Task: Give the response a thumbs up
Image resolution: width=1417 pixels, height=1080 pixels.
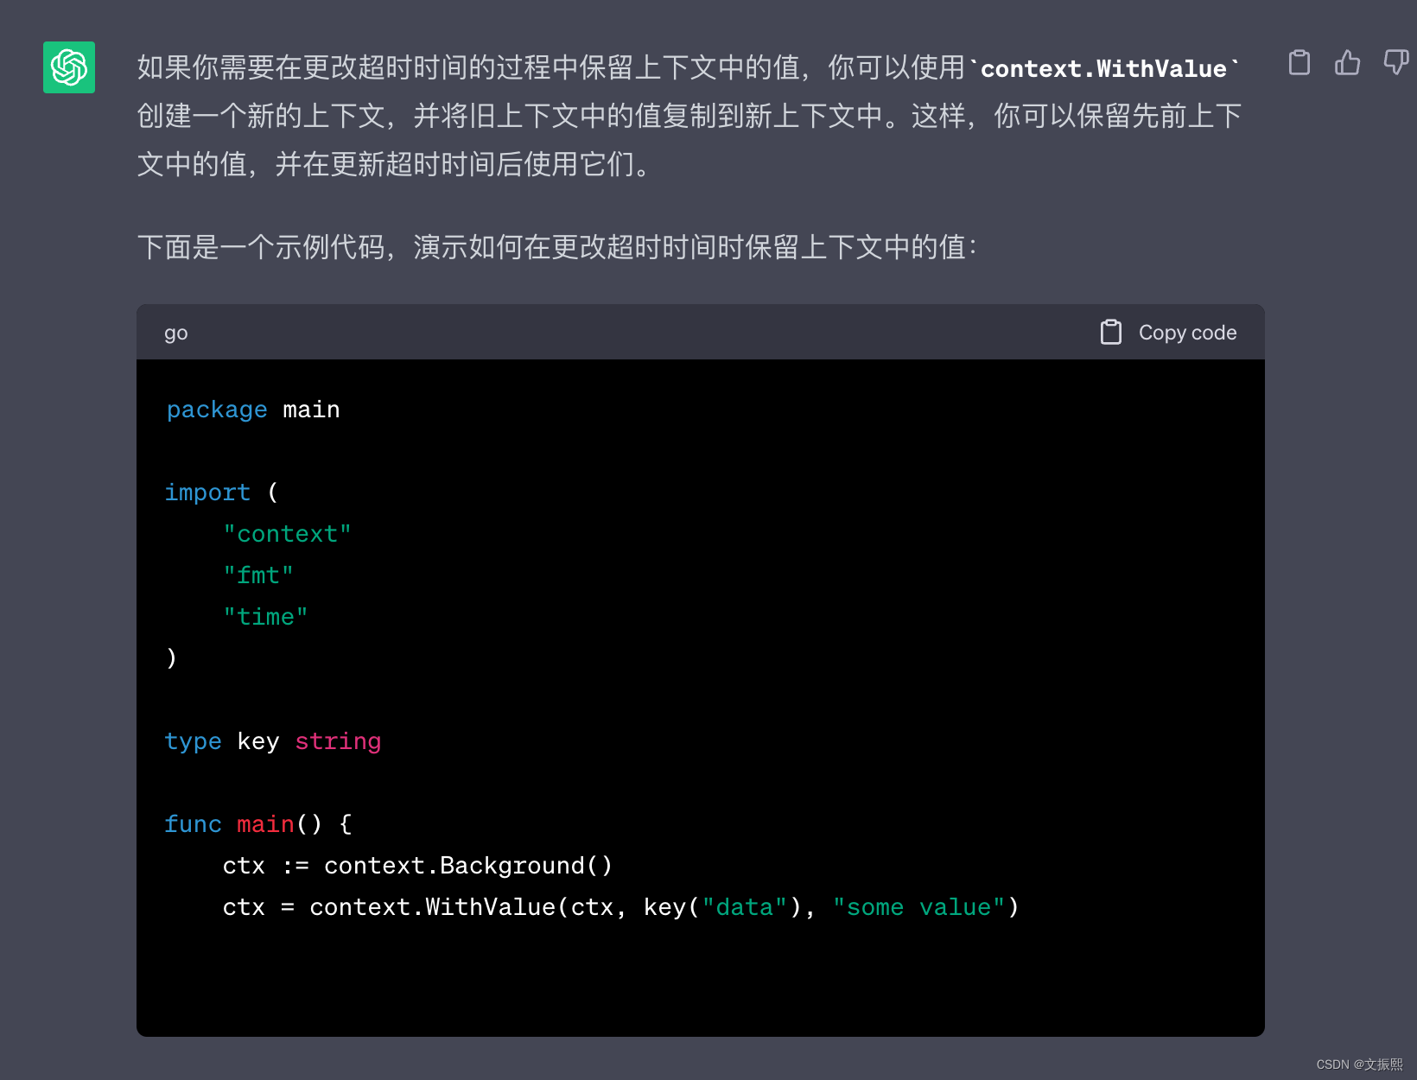Action: pyautogui.click(x=1347, y=63)
